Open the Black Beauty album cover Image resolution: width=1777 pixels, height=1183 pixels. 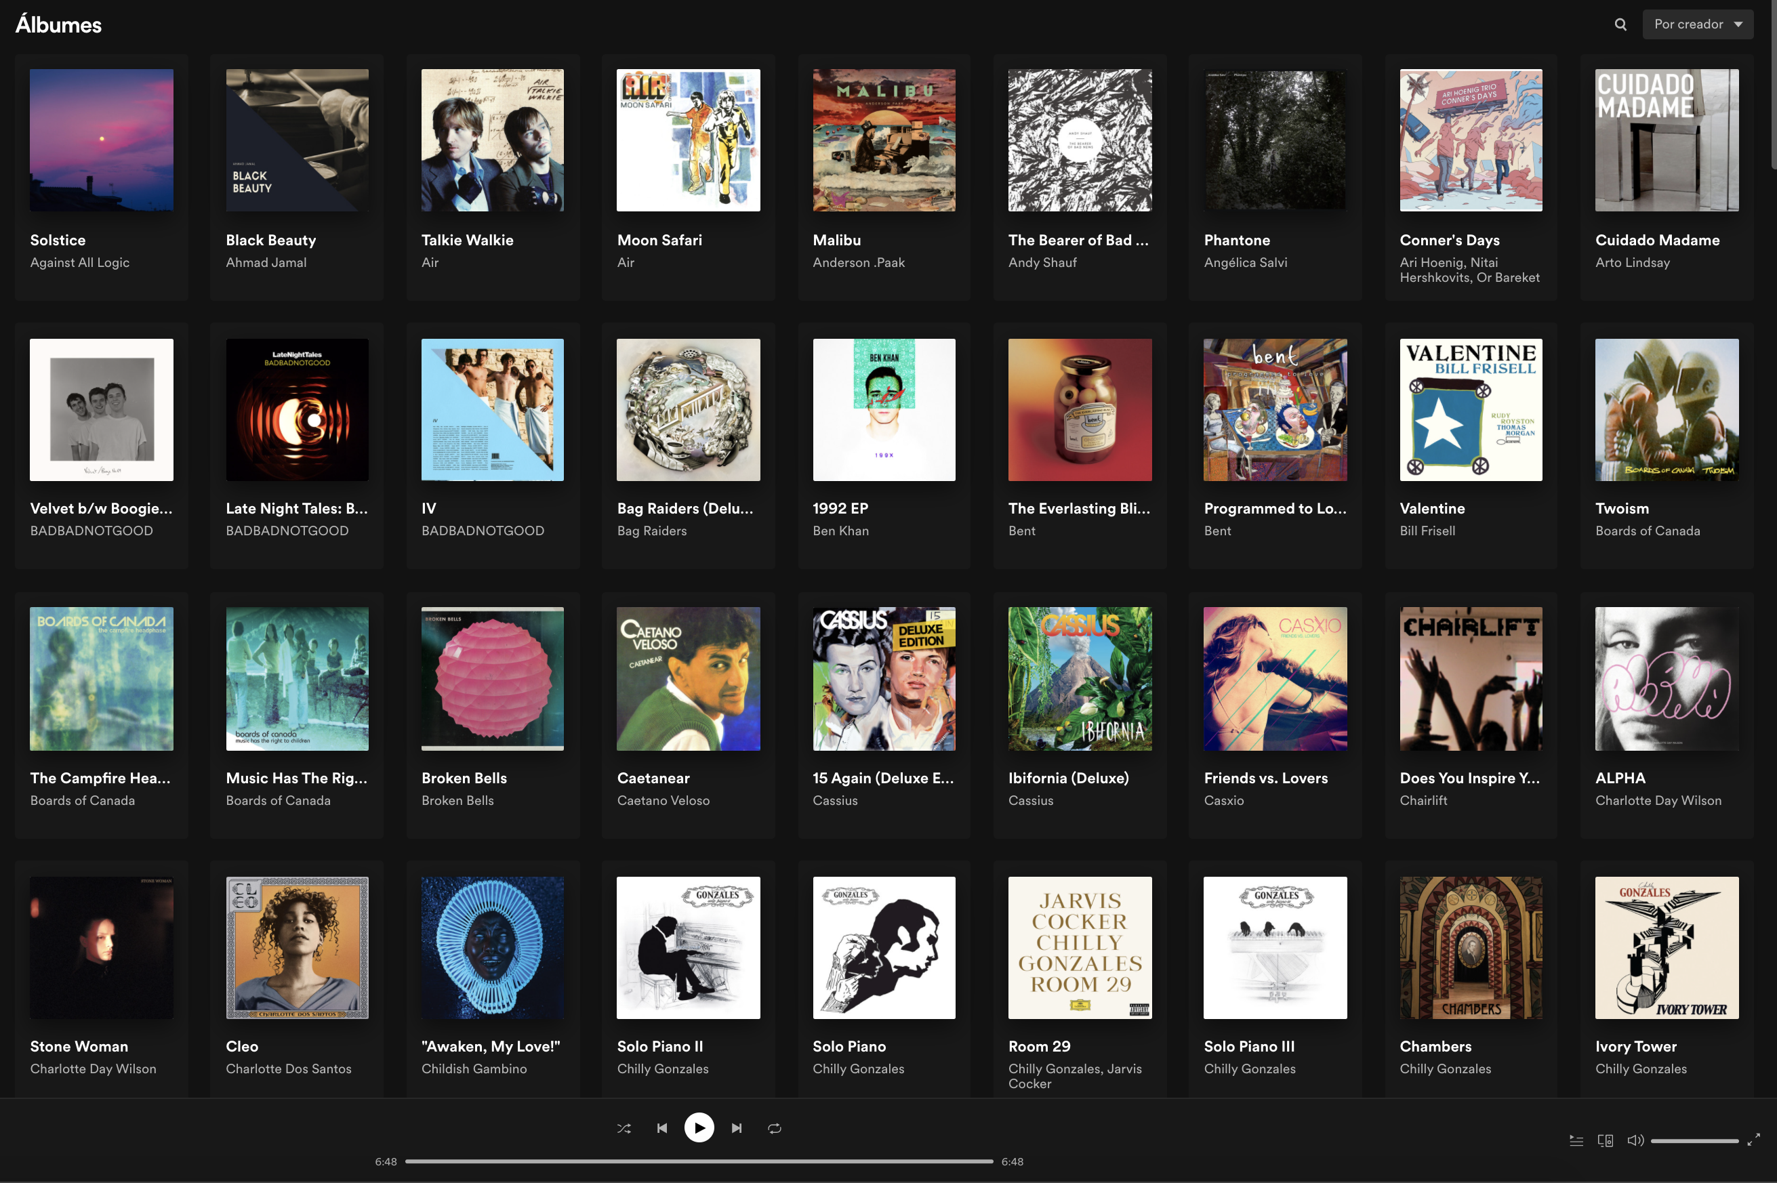[298, 140]
